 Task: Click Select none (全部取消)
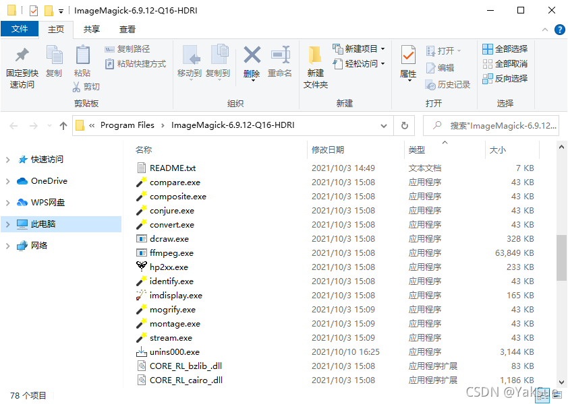pyautogui.click(x=505, y=64)
